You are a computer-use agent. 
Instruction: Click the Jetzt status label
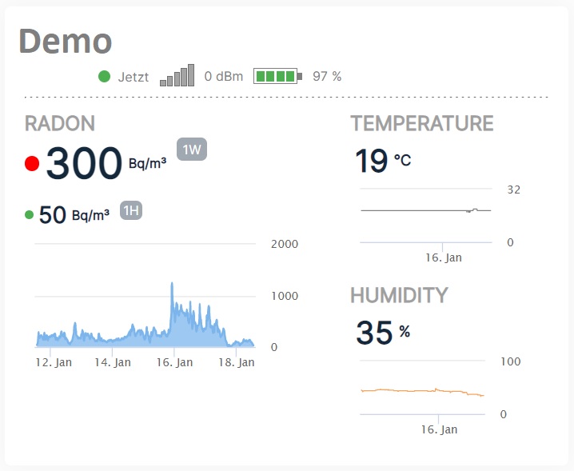click(133, 77)
